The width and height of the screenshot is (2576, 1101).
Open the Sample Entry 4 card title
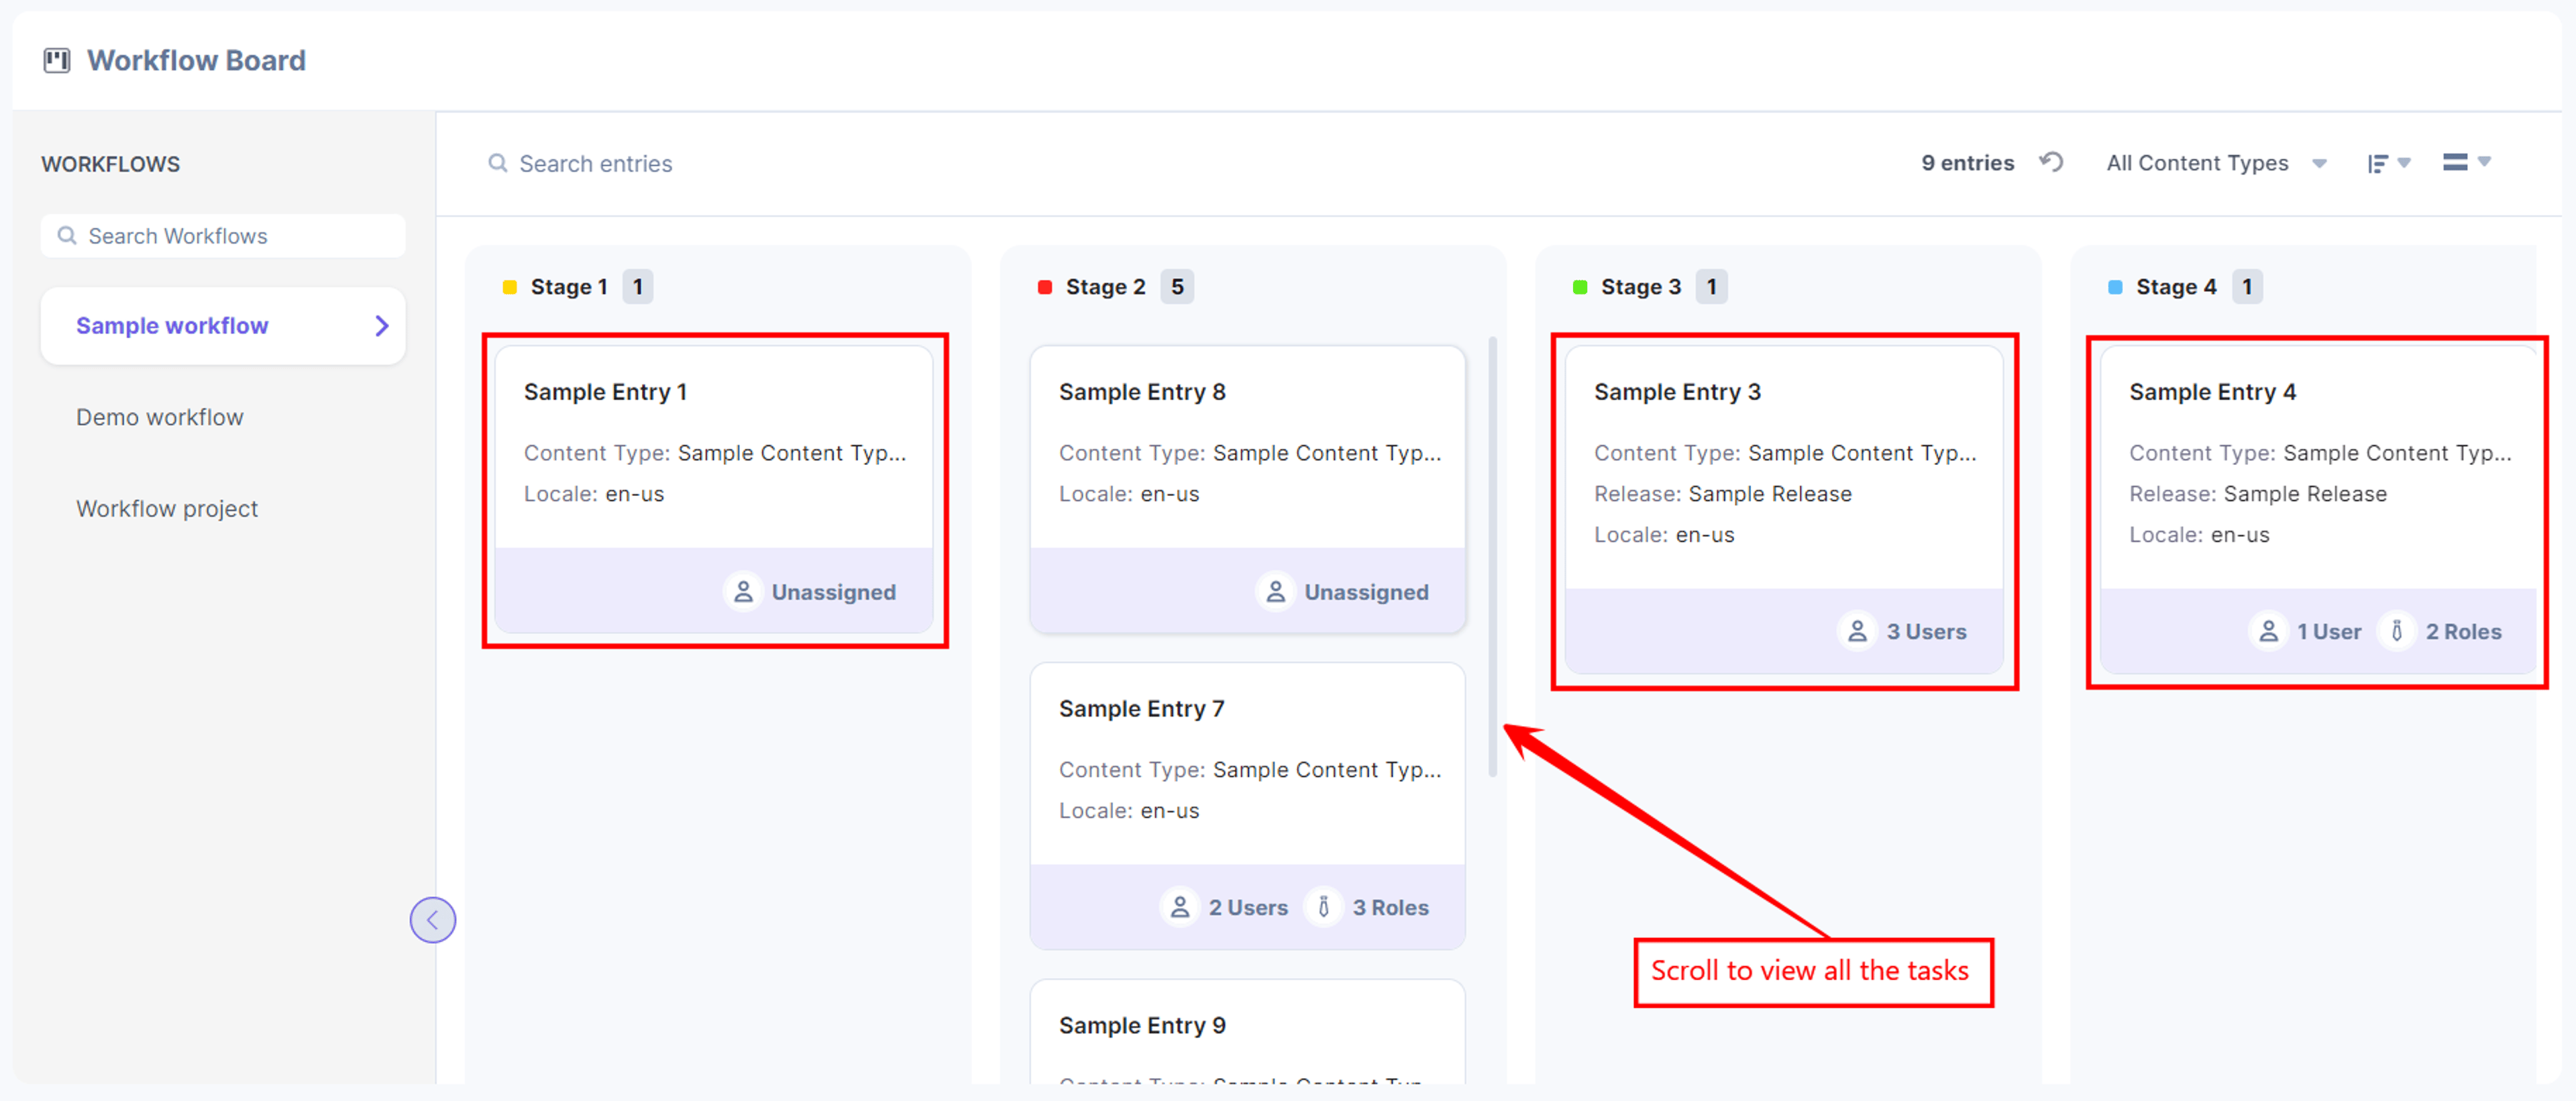(2212, 392)
